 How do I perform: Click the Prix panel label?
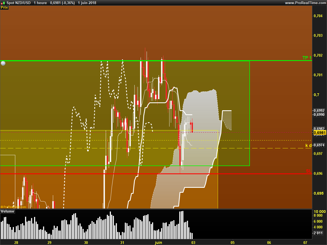coord(4,8)
